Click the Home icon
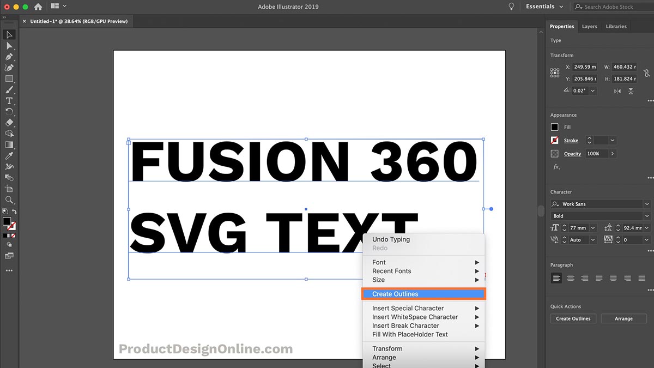 pyautogui.click(x=38, y=7)
